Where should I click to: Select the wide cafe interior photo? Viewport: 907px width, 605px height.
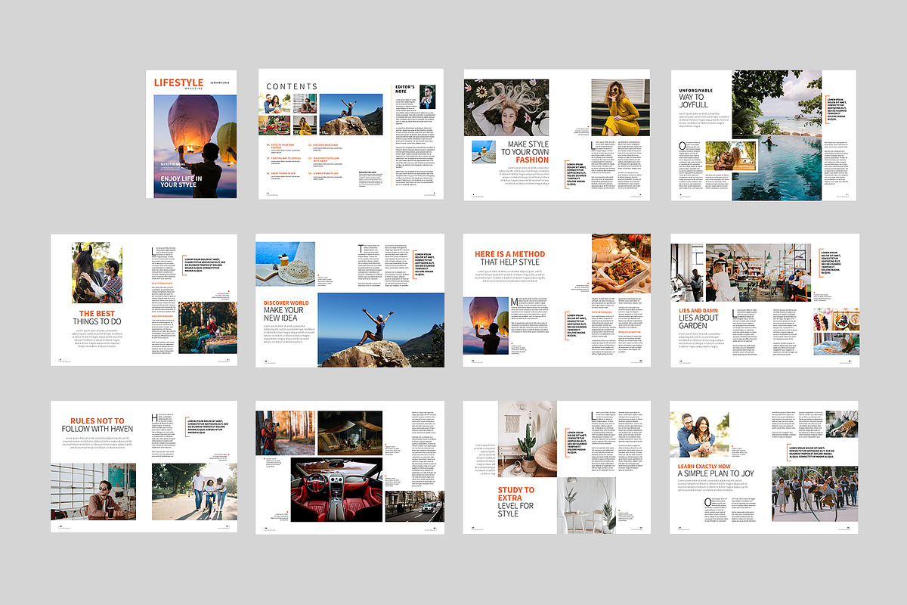point(740,273)
